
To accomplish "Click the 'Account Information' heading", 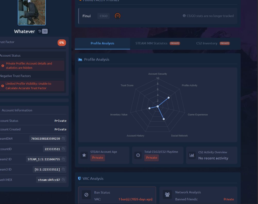I will tap(17, 110).
